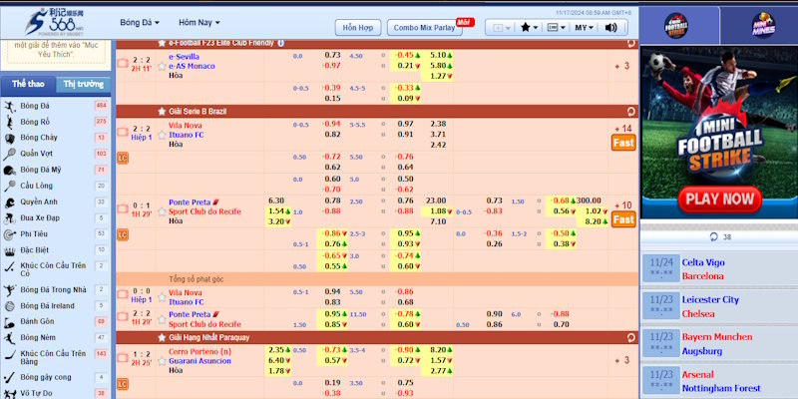The height and width of the screenshot is (399, 798).
Task: Open the Mini Mines game tab
Action: 763,26
